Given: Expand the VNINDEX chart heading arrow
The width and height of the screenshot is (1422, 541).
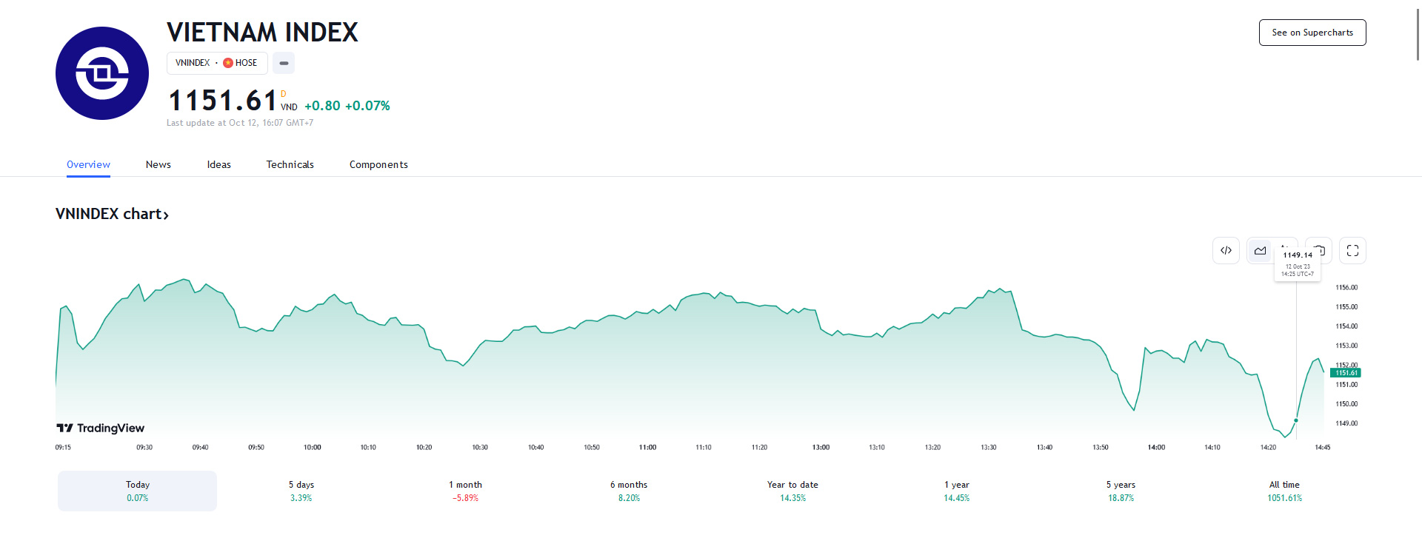Looking at the screenshot, I should click(166, 215).
